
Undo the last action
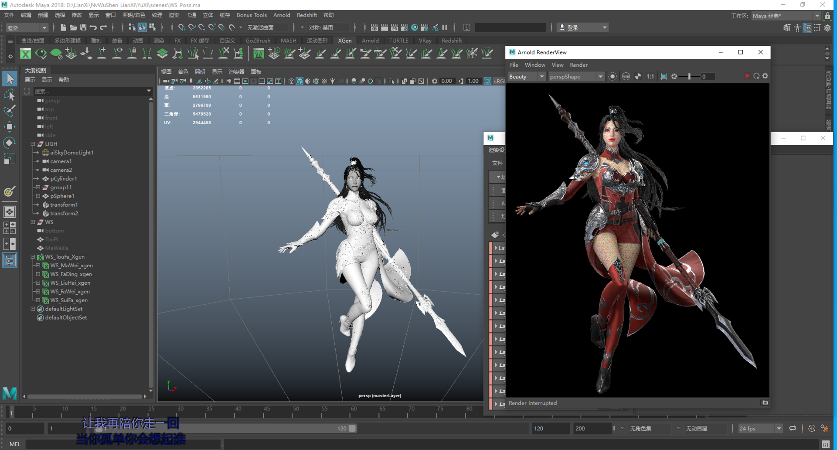coord(93,27)
